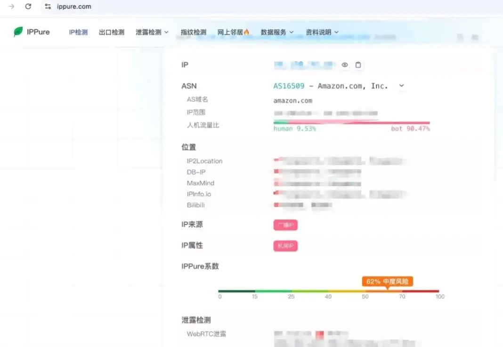Click amazon.com AS domain text
The height and width of the screenshot is (347, 503).
pos(292,101)
